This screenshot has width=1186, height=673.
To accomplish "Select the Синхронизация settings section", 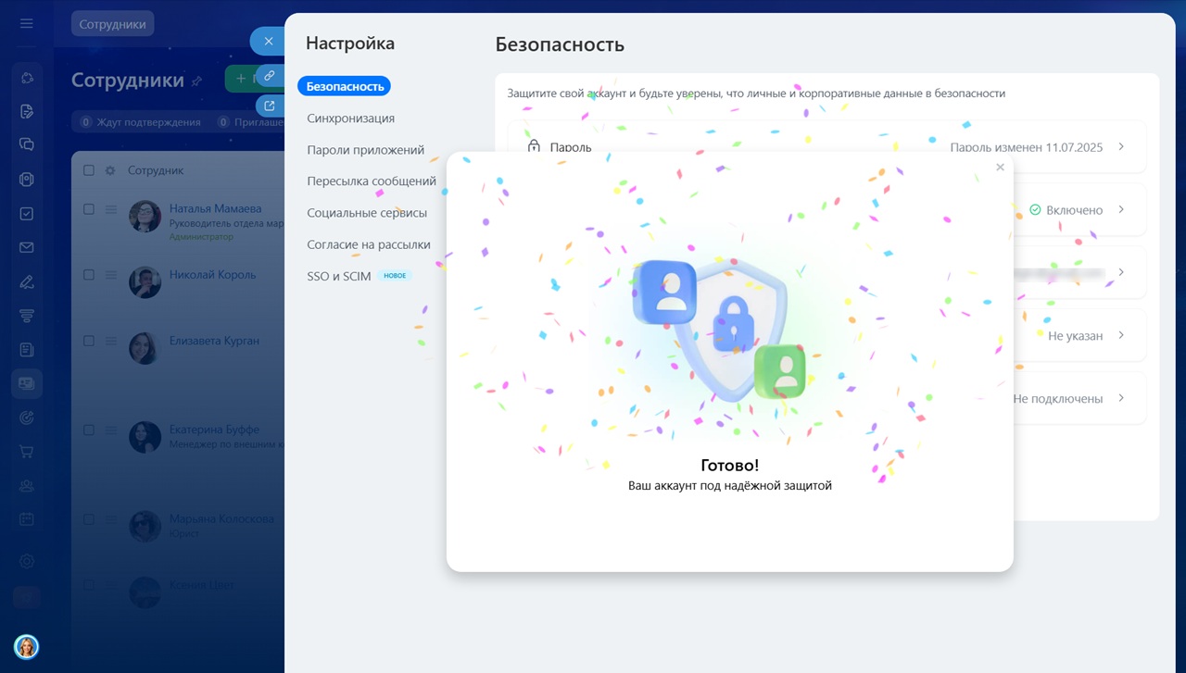I will pyautogui.click(x=350, y=118).
